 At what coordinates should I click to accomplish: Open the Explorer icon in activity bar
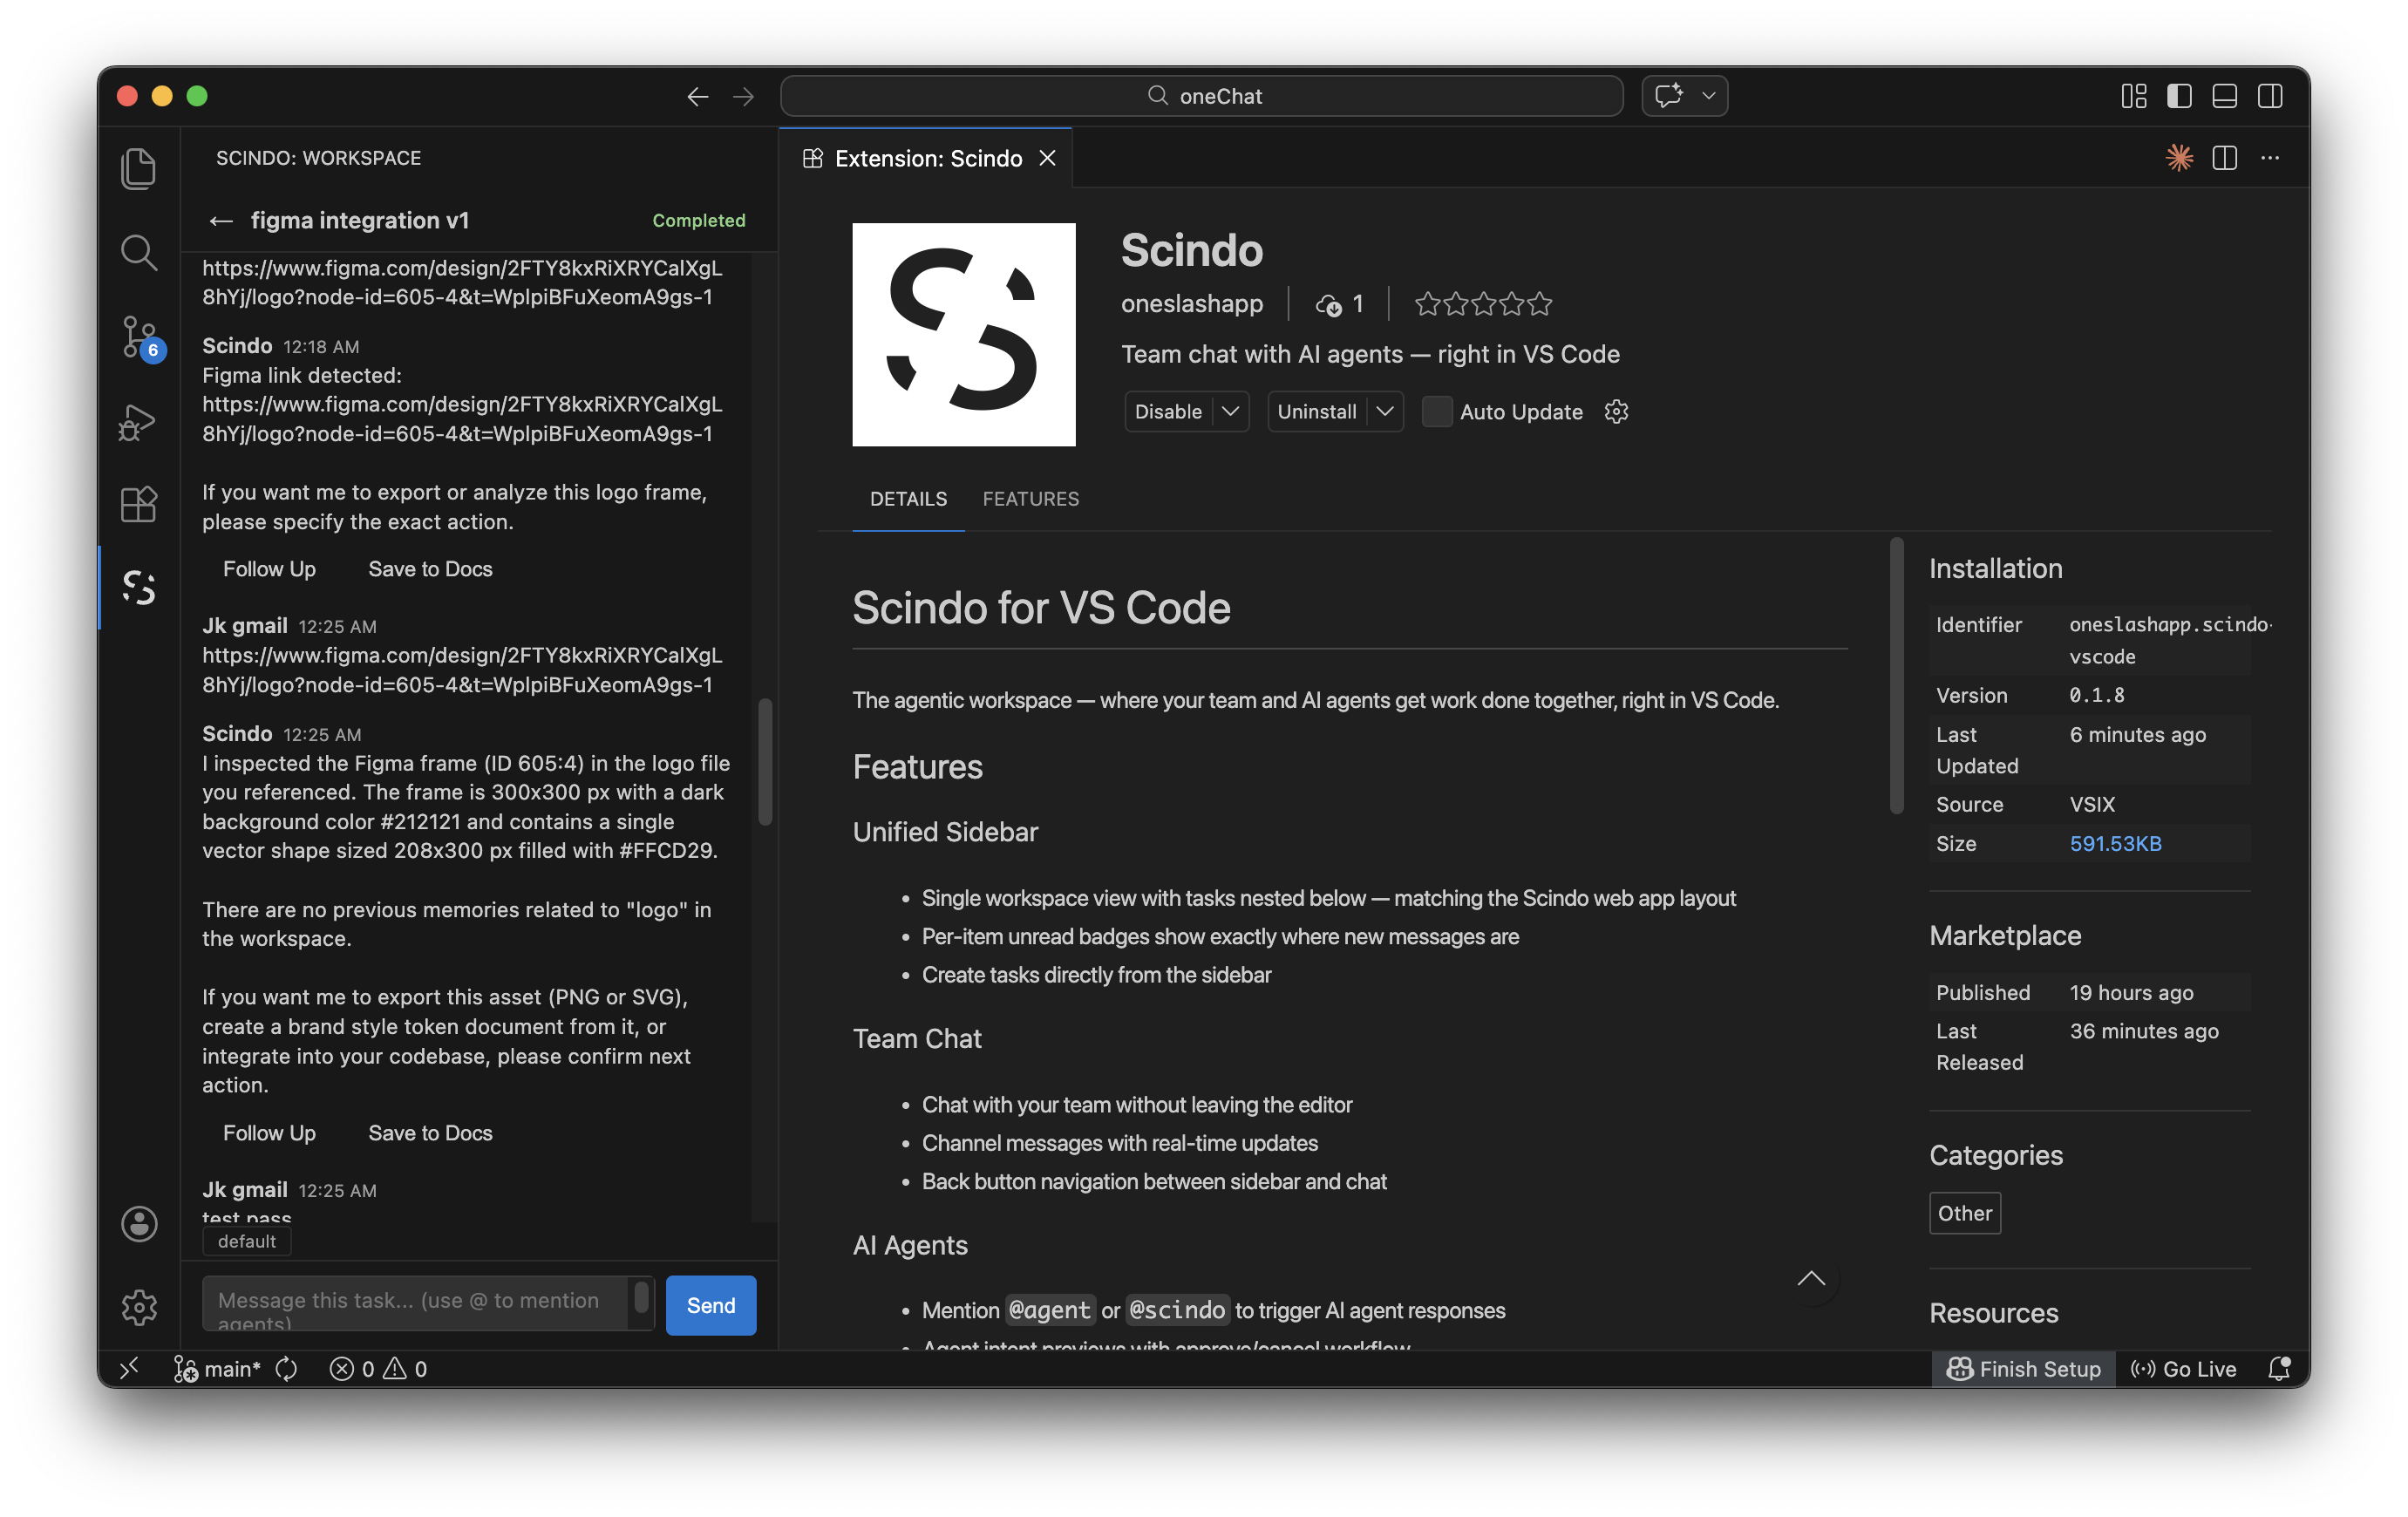point(139,168)
